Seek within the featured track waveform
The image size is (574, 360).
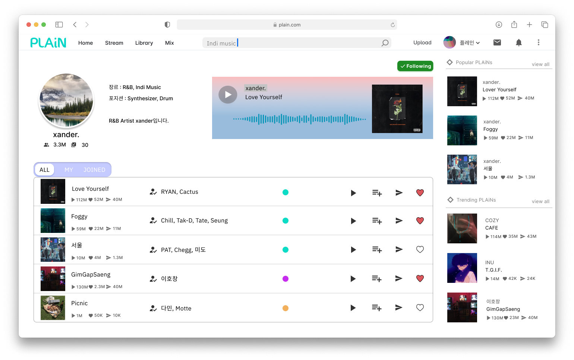300,119
